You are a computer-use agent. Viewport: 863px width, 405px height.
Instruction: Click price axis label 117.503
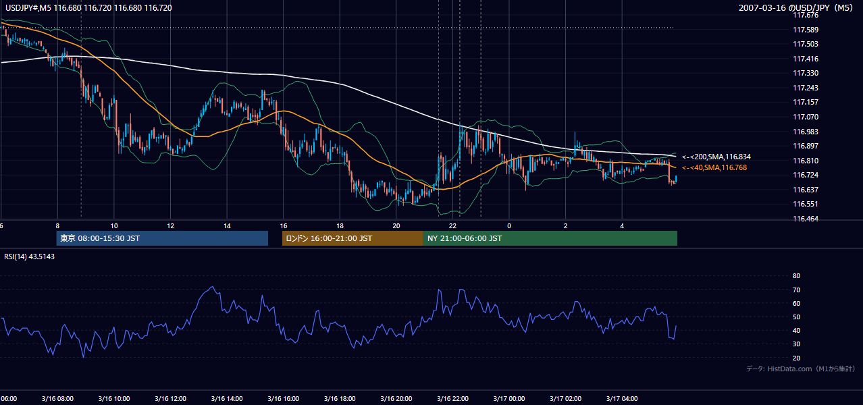[805, 44]
